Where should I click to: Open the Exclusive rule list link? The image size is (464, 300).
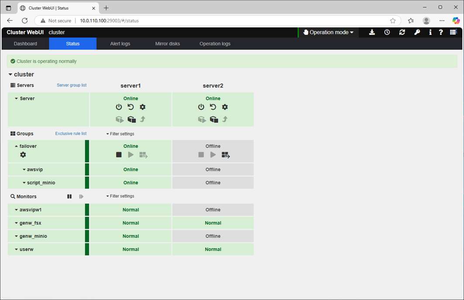71,134
